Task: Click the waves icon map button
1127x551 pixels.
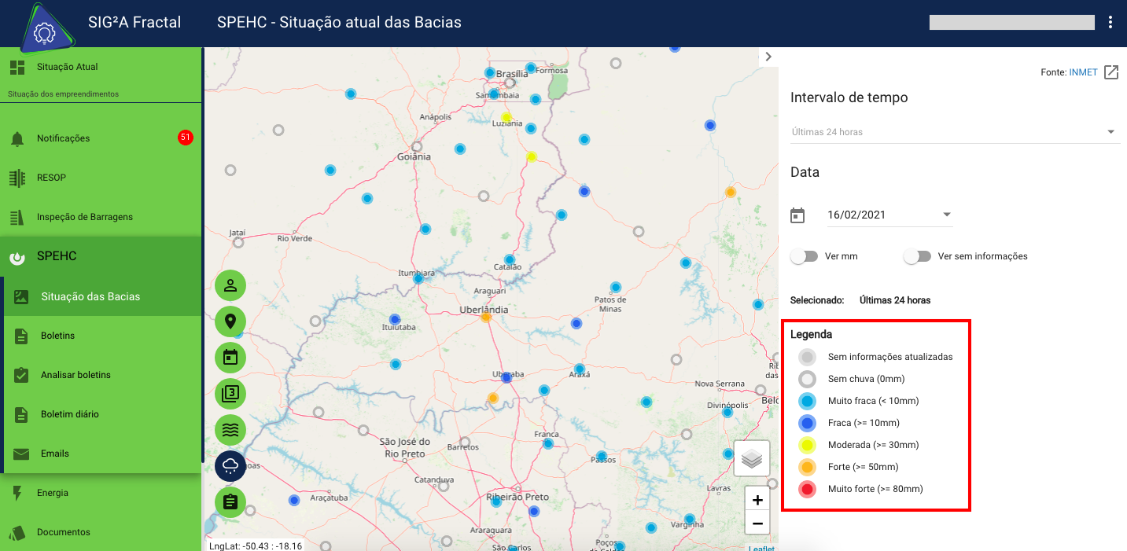Action: [x=230, y=430]
